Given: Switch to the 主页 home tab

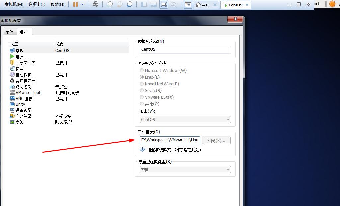Looking at the screenshot, I should pos(203,5).
